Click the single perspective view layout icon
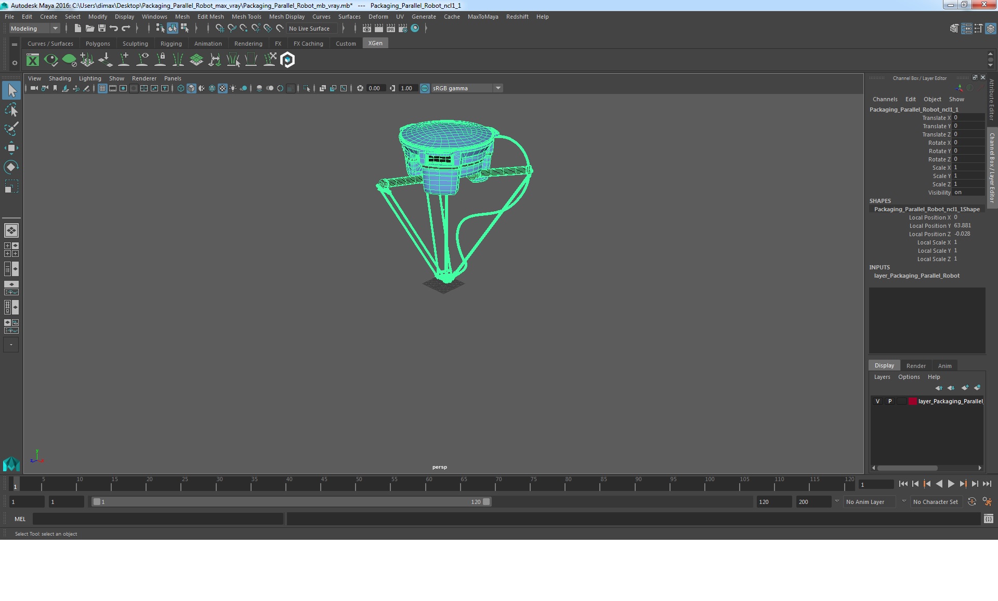The height and width of the screenshot is (601, 998). [x=11, y=230]
